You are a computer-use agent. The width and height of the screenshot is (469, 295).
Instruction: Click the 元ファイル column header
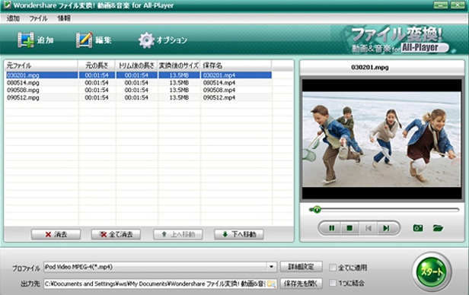tap(41, 65)
